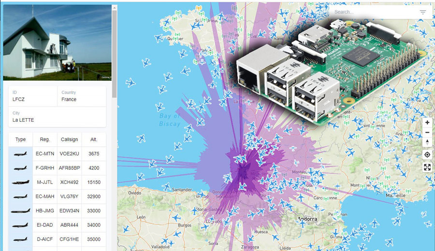Screen dimensions: 435x251
Task: Select the AFR85BP callsign row
Action: coord(58,168)
